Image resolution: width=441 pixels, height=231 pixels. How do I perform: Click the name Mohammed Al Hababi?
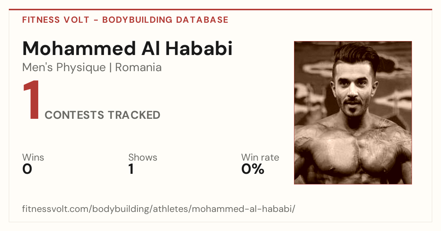(128, 49)
